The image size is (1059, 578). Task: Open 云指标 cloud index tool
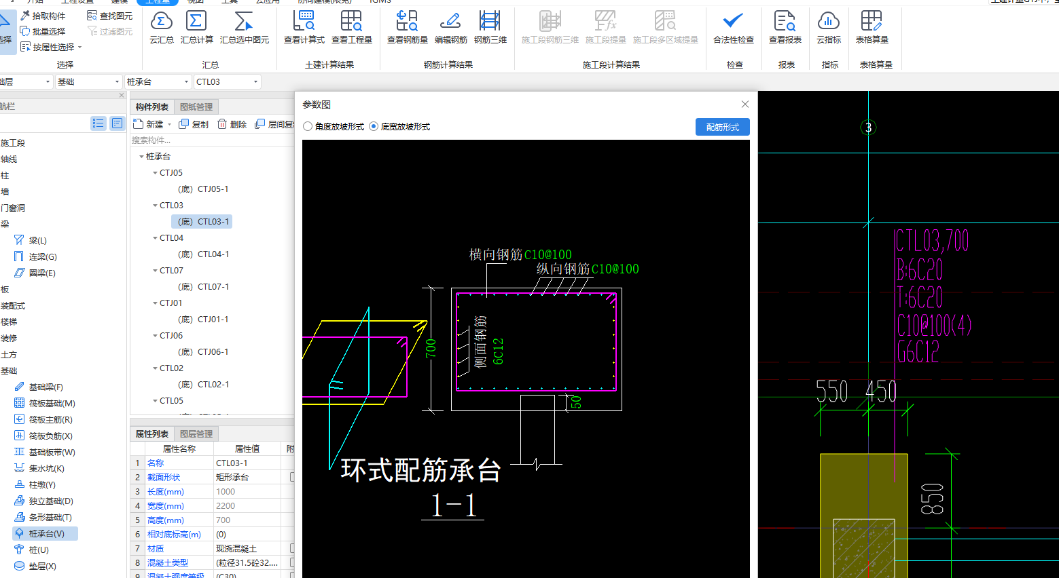tap(829, 28)
